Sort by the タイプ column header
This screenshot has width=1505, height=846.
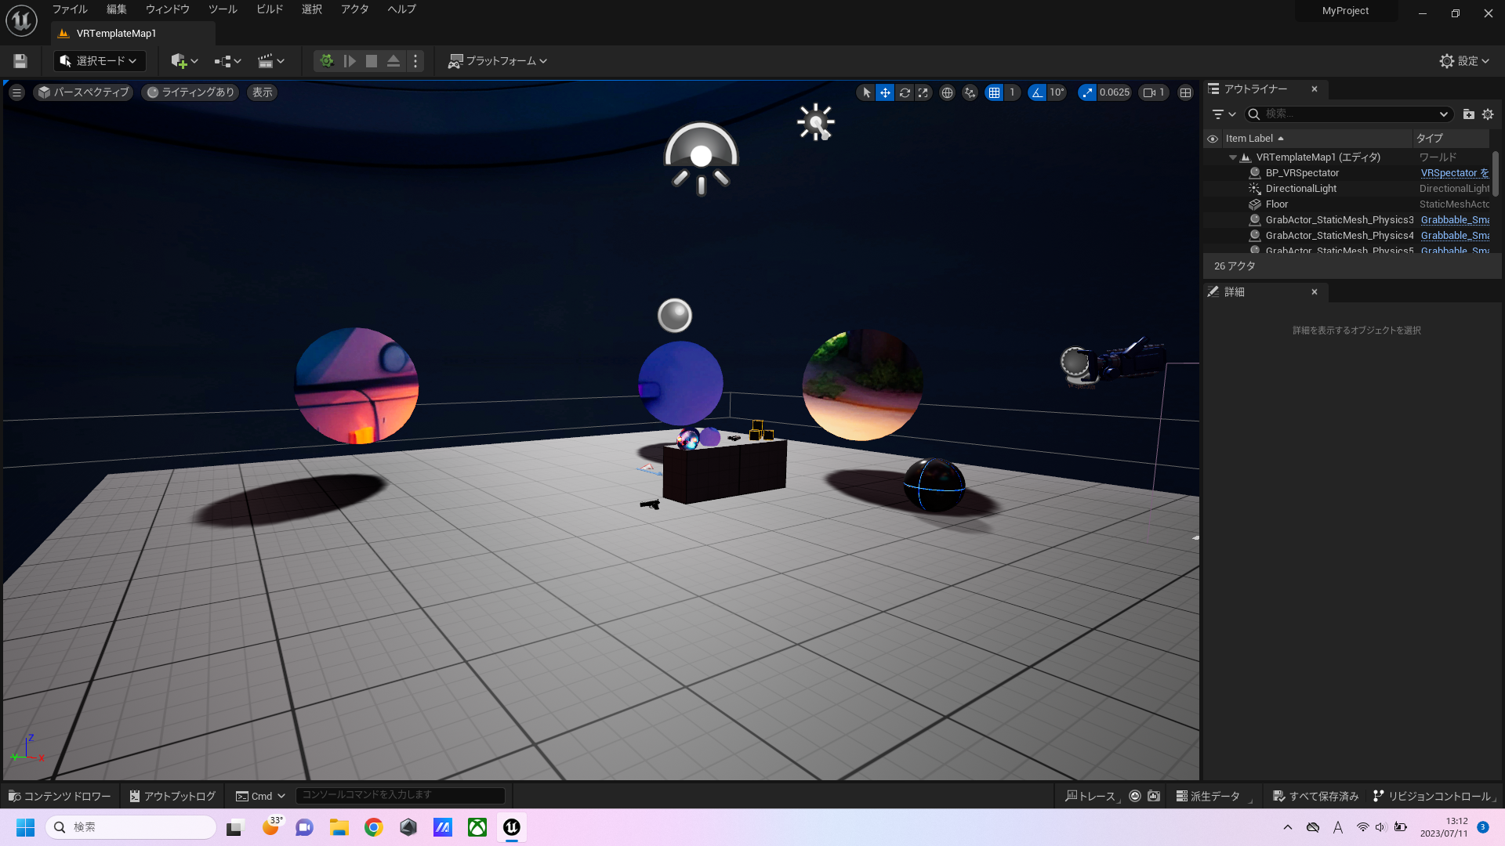(x=1450, y=139)
